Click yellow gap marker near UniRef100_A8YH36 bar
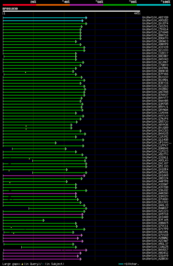173x266 pixels. pyautogui.click(x=26, y=126)
